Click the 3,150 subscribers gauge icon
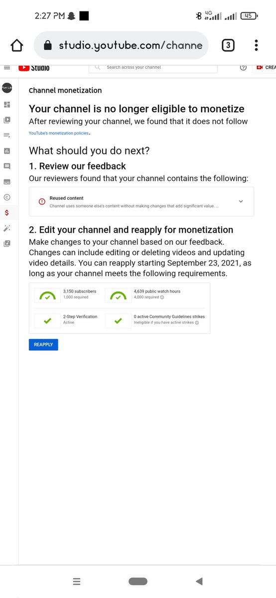This screenshot has height=598, width=276. pyautogui.click(x=47, y=295)
